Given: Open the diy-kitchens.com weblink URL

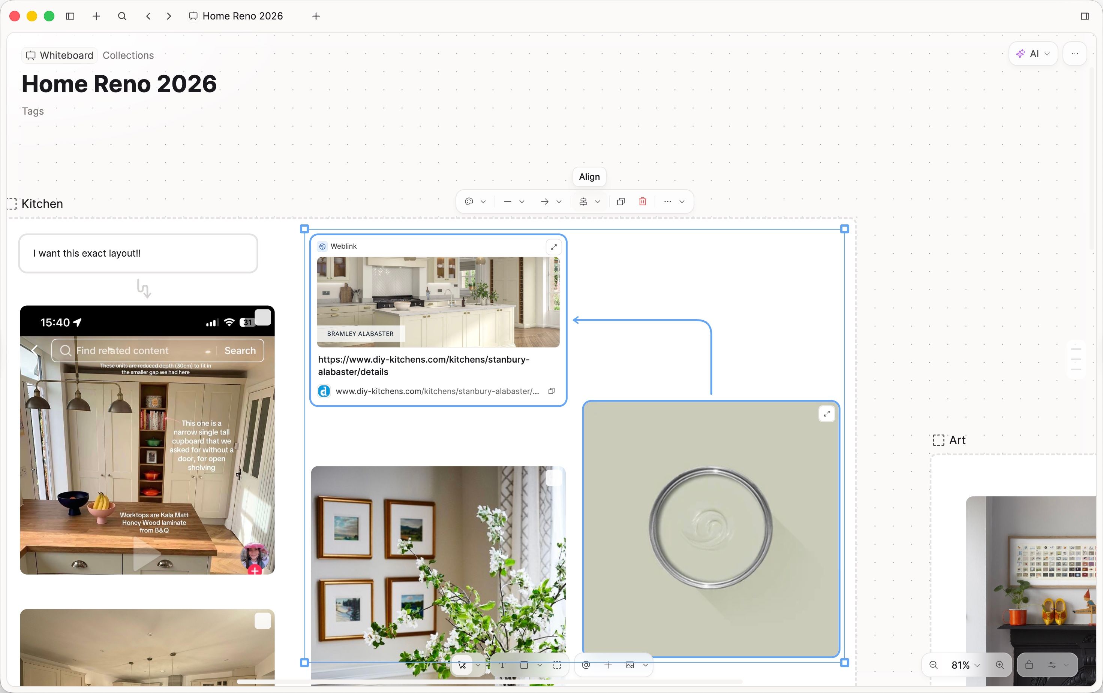Looking at the screenshot, I should 437,391.
